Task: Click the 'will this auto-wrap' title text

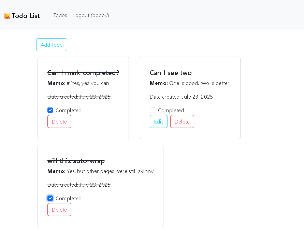Action: (76, 161)
